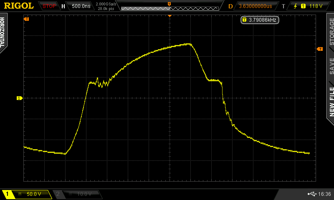Toggle the STOP run state indicator

pyautogui.click(x=49, y=6)
